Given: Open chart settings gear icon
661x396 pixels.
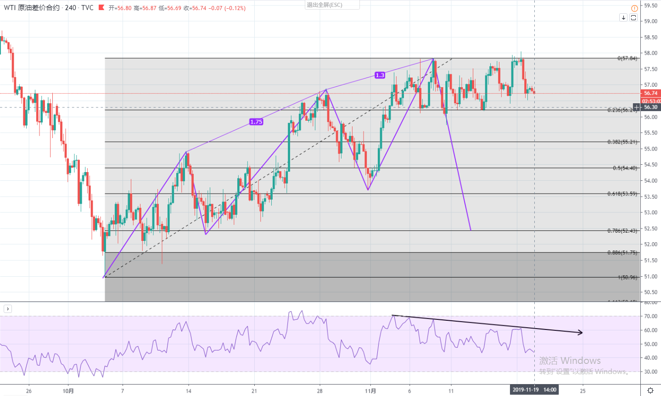Looking at the screenshot, I should (x=650, y=390).
